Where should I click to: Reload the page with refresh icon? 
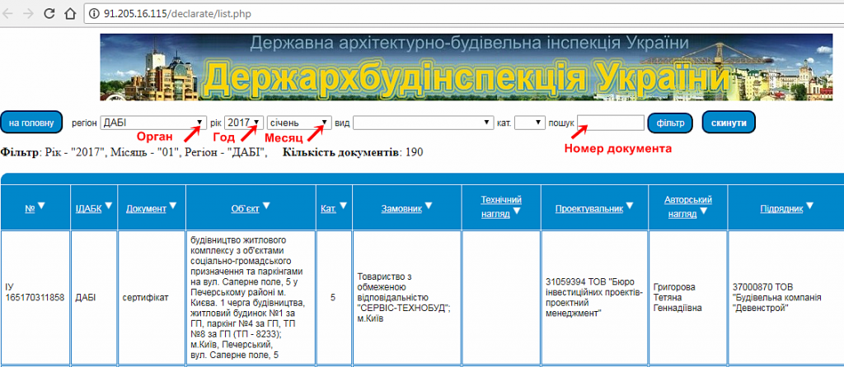click(51, 14)
